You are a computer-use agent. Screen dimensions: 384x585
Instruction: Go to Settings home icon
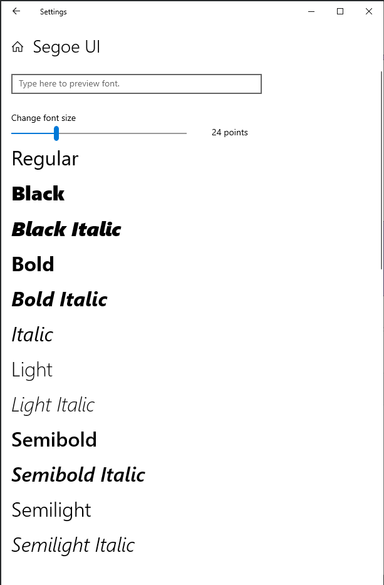pyautogui.click(x=18, y=47)
